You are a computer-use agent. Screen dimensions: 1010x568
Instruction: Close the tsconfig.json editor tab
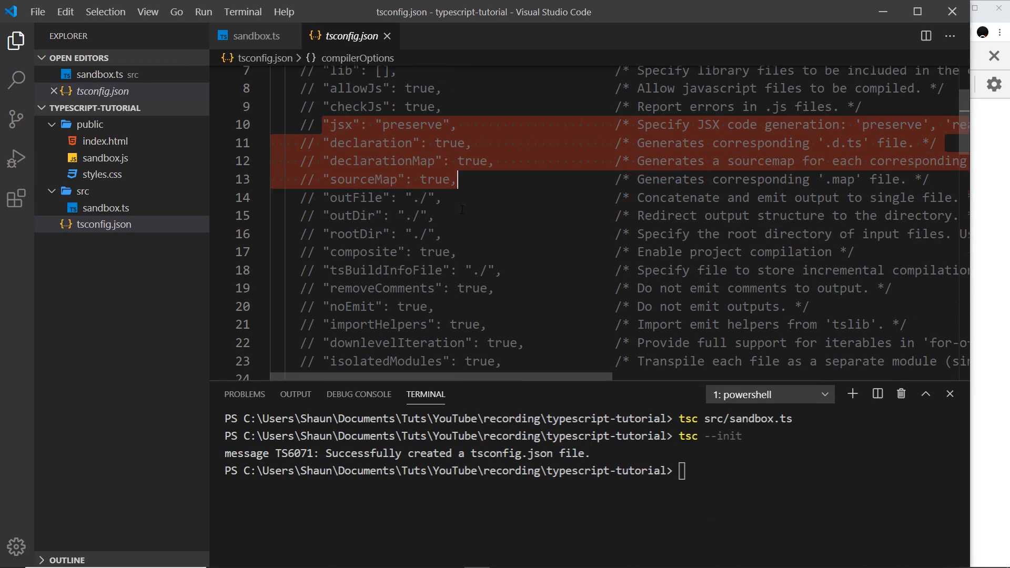(387, 36)
